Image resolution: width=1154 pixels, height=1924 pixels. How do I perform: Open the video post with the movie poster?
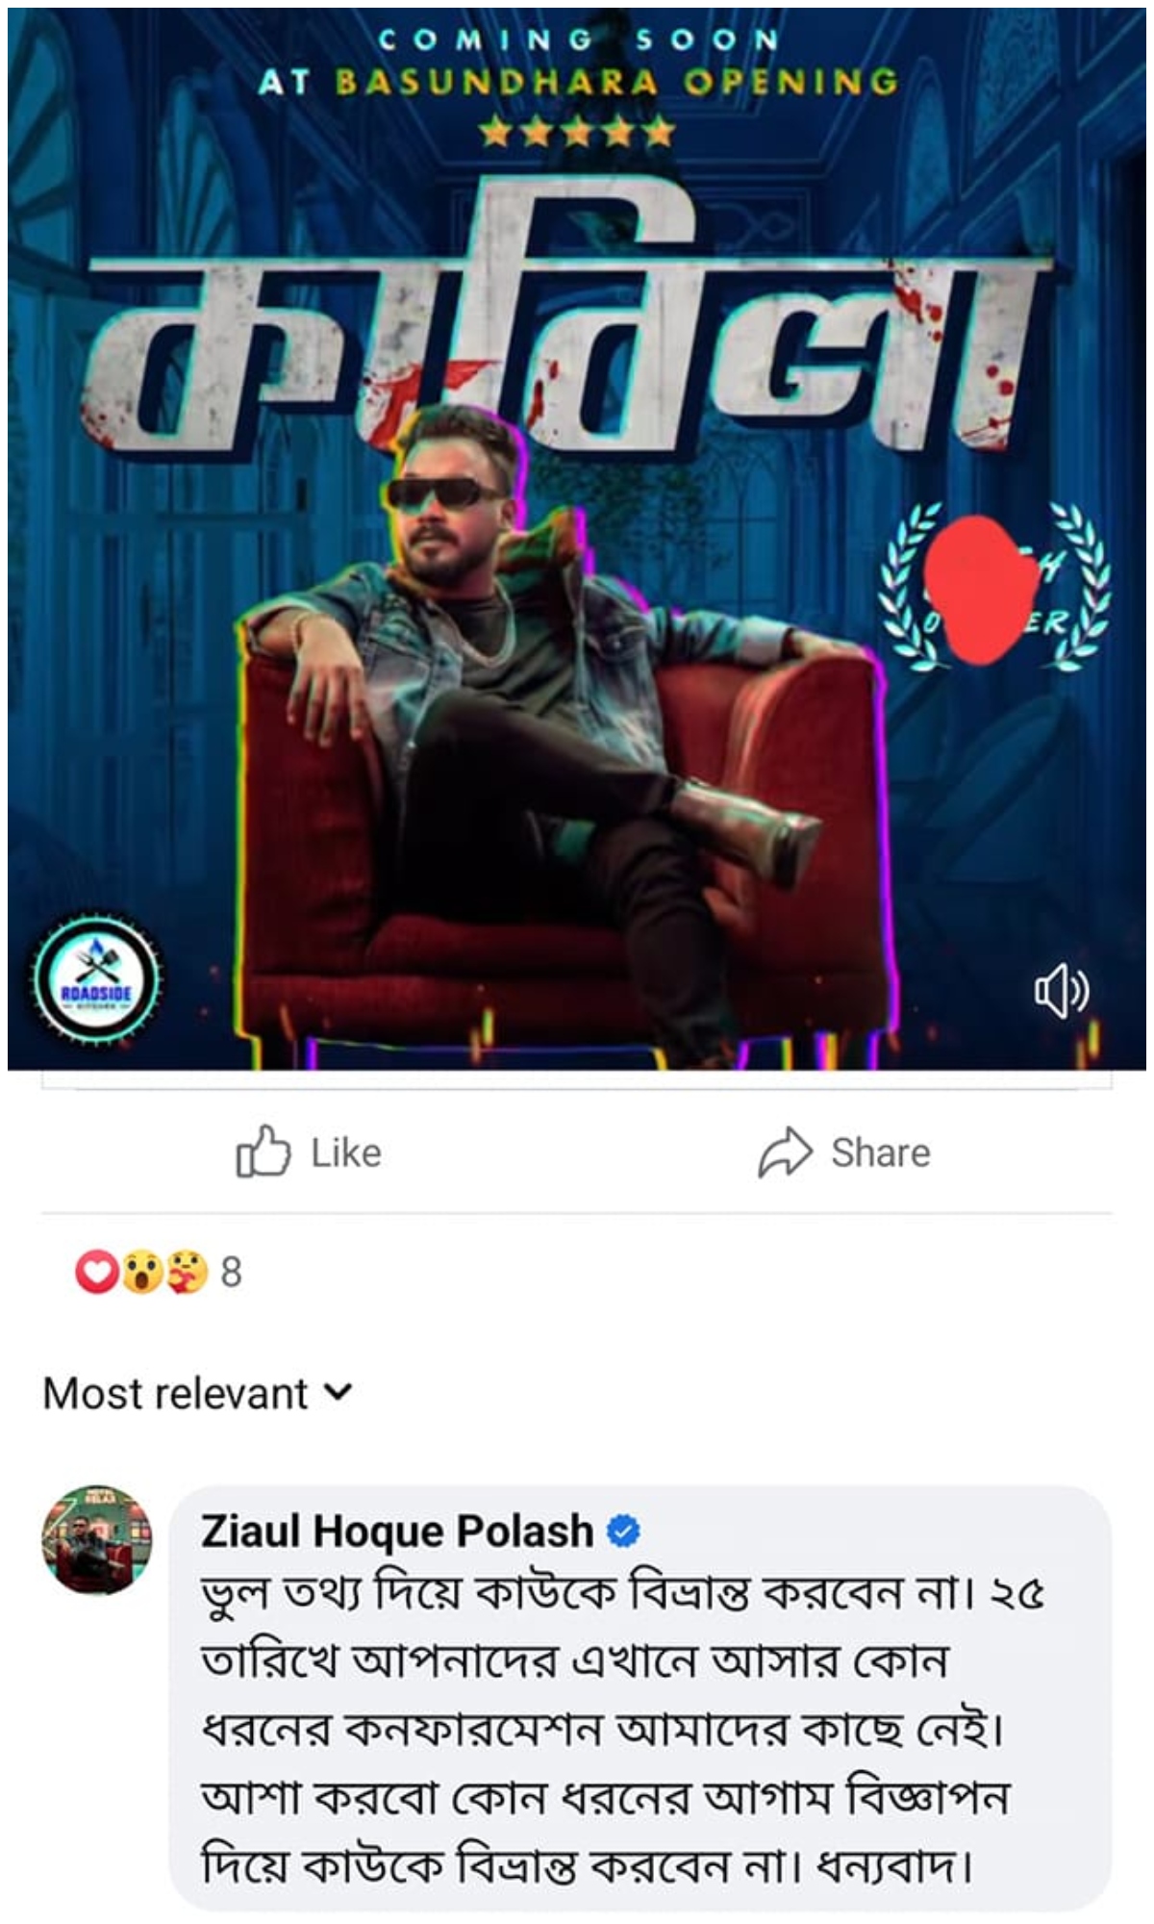(577, 539)
